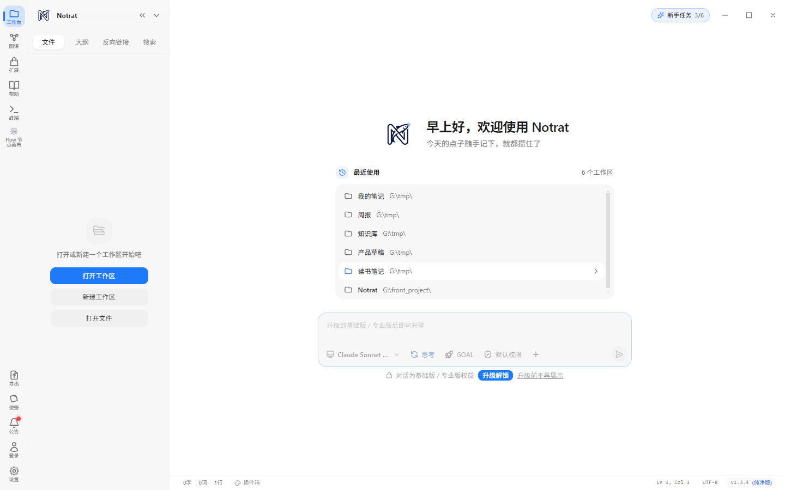The image size is (785, 490).
Task: Focus the chat message input field
Action: click(475, 326)
